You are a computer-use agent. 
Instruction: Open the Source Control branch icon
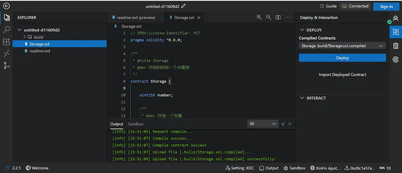point(6,66)
